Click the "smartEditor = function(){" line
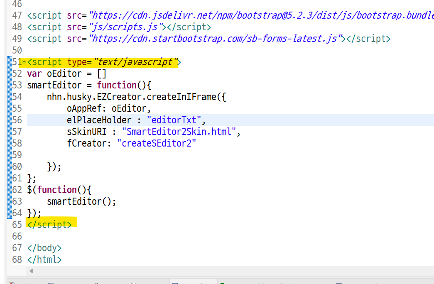434x284 pixels. (89, 85)
